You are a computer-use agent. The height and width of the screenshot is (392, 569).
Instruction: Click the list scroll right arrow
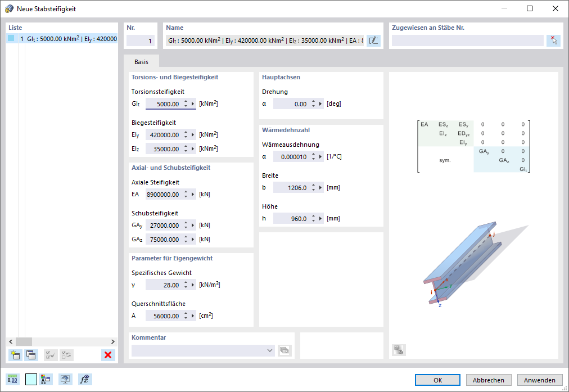tap(113, 341)
